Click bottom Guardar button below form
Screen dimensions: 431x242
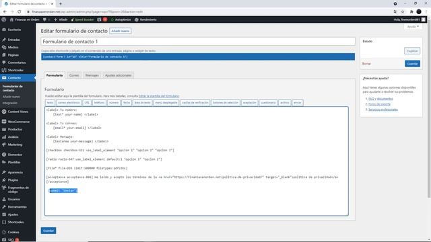pyautogui.click(x=48, y=231)
